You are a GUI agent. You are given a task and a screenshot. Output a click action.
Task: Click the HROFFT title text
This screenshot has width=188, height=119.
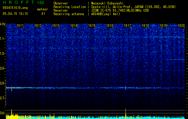click(18, 2)
